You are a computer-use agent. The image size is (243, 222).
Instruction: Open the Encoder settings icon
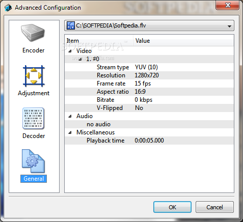point(33,33)
